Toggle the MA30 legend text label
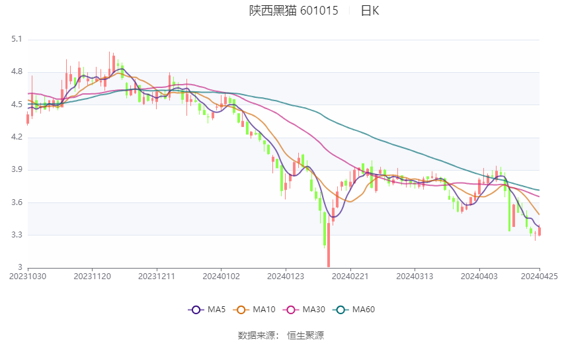562x342 pixels. [x=313, y=310]
